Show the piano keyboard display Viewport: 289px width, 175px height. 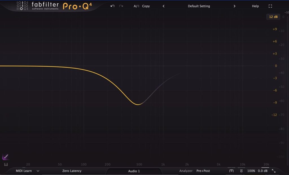6,164
